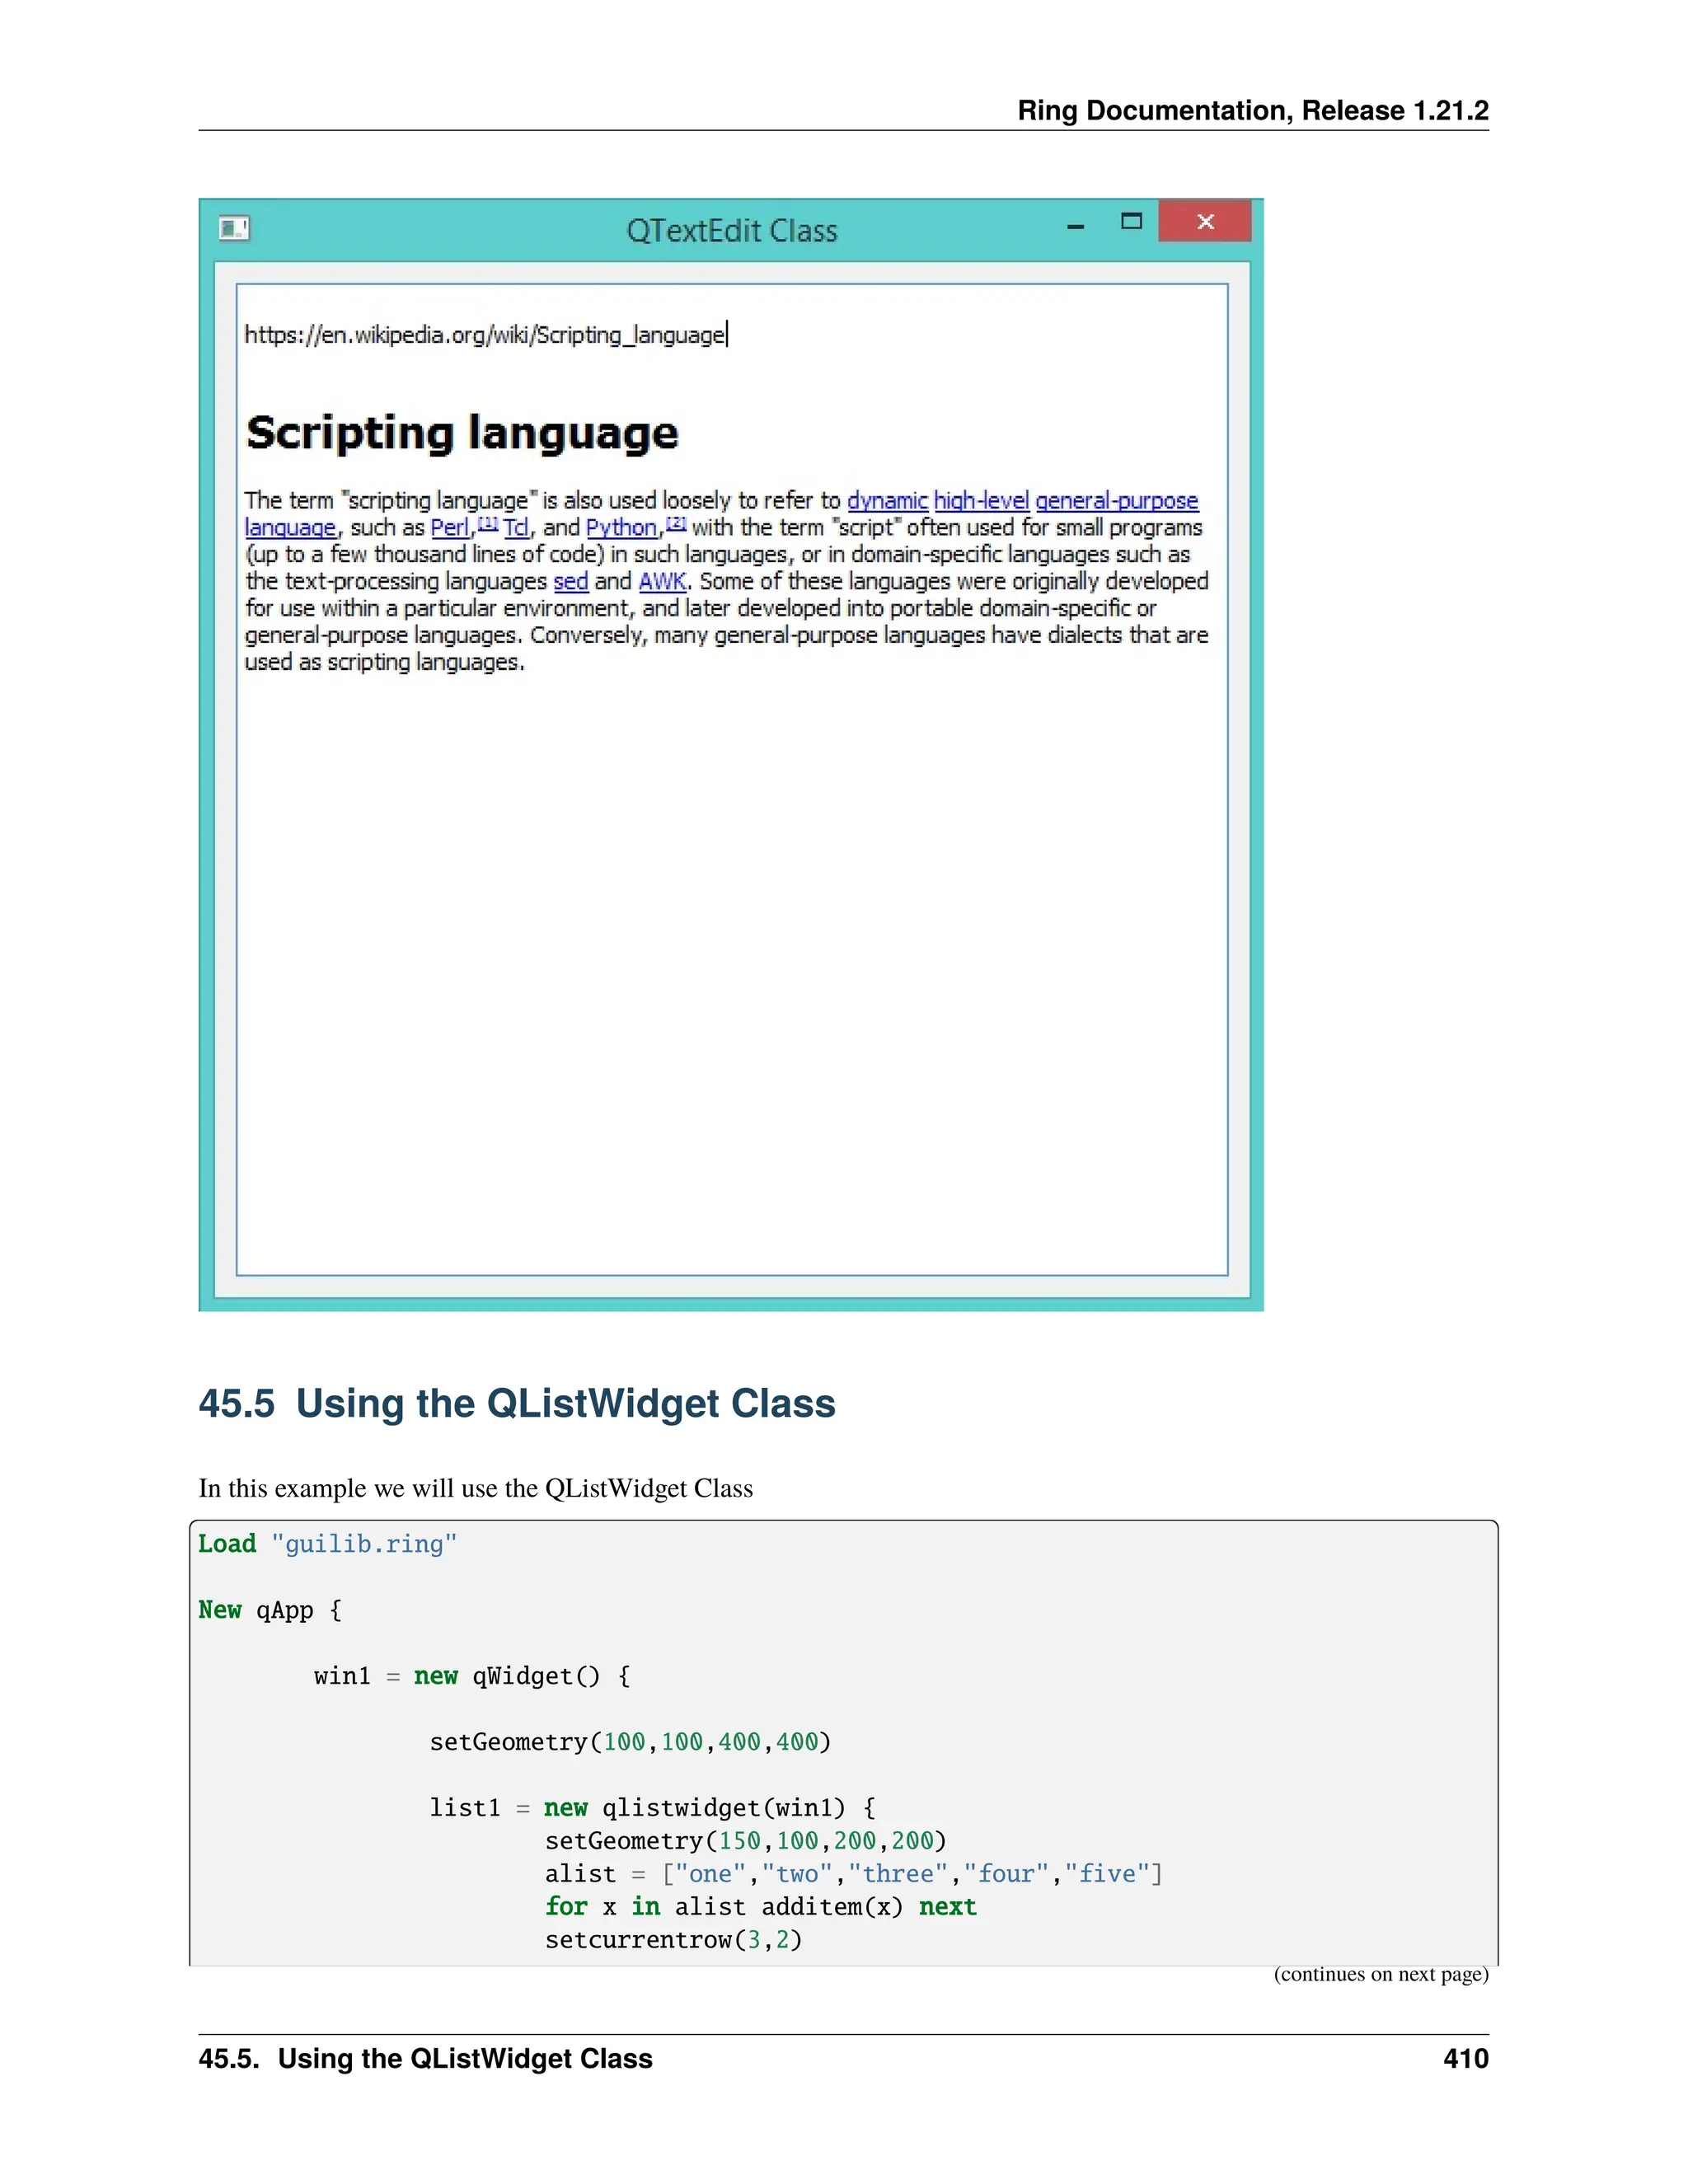Image resolution: width=1688 pixels, height=2184 pixels.
Task: Follow the 'general-purpose' link
Action: [x=1116, y=501]
